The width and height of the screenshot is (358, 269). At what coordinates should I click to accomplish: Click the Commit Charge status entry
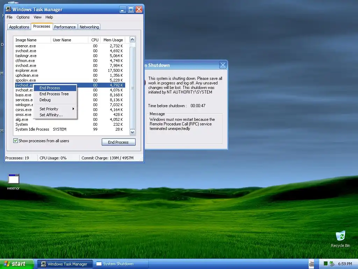click(107, 158)
